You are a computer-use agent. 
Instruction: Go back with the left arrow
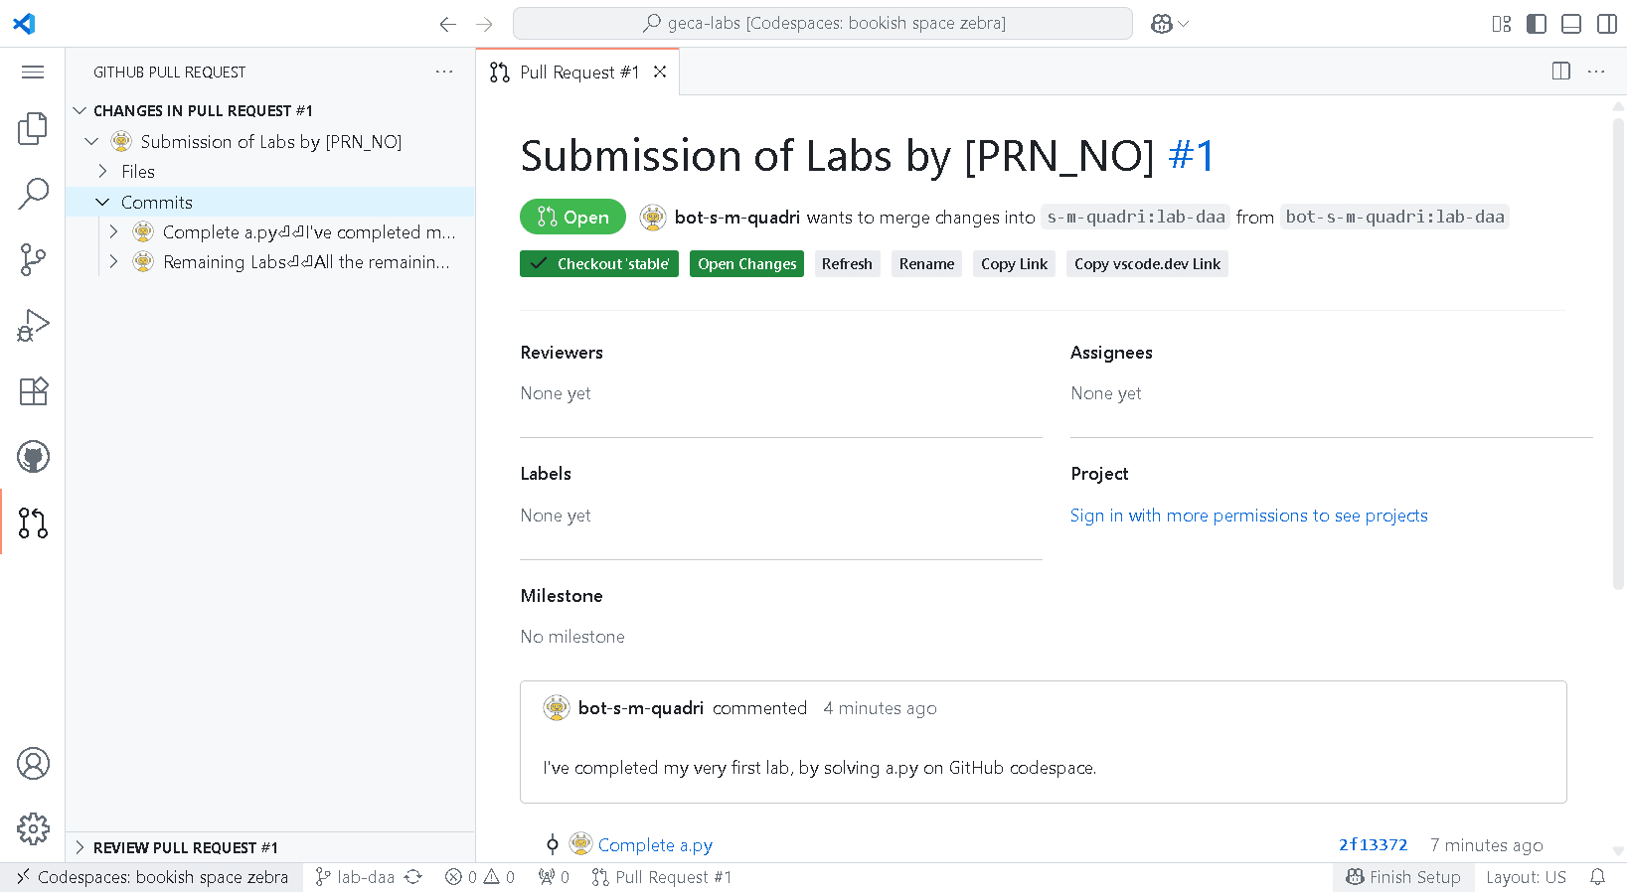click(448, 24)
